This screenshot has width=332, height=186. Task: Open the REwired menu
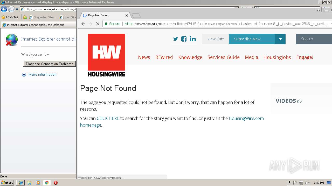(164, 57)
